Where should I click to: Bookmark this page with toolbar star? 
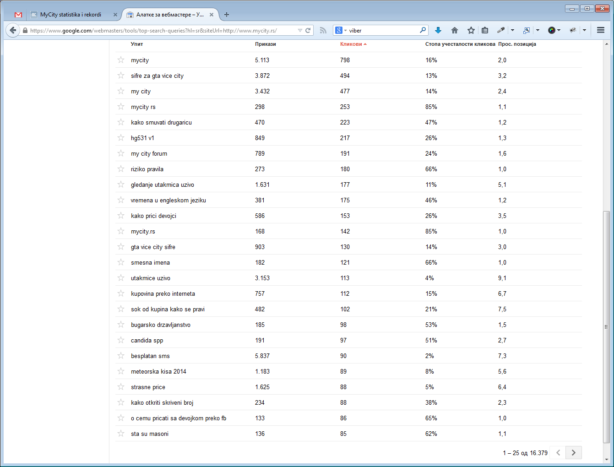coord(471,30)
